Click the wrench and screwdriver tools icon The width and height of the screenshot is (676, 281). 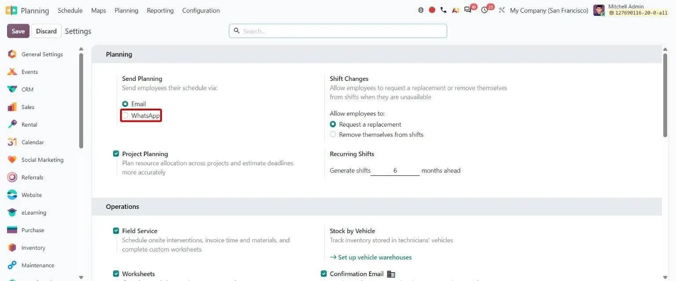pos(502,10)
